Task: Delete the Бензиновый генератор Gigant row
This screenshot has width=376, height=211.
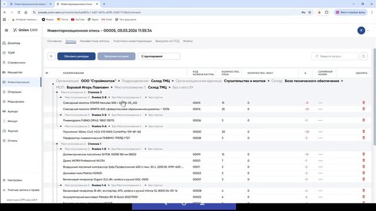Action: tap(364, 179)
